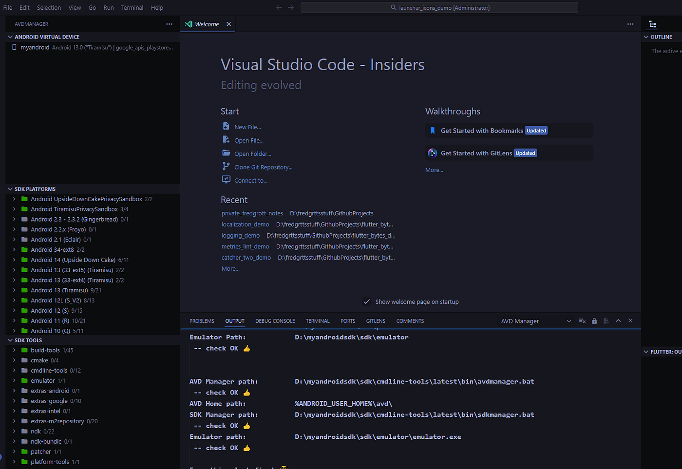
Task: Clear the output panel
Action: coord(582,321)
